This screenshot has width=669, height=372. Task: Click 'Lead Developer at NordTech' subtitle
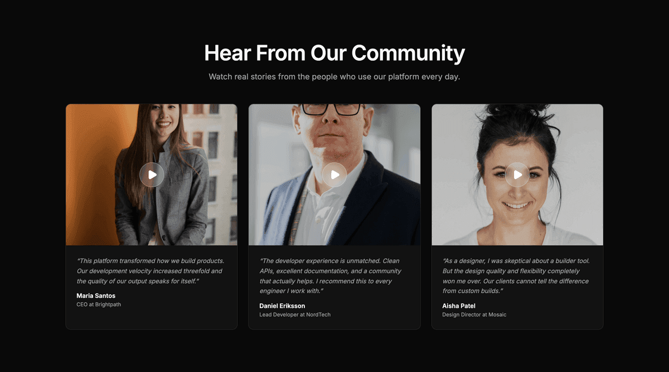click(295, 315)
